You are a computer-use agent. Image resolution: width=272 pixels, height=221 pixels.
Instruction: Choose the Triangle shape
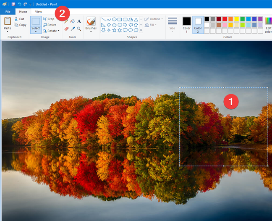click(136, 19)
